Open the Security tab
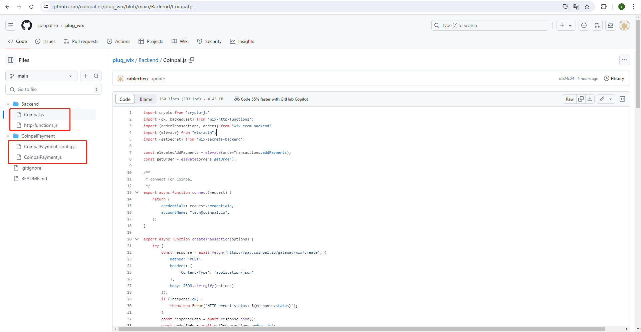 pos(209,41)
